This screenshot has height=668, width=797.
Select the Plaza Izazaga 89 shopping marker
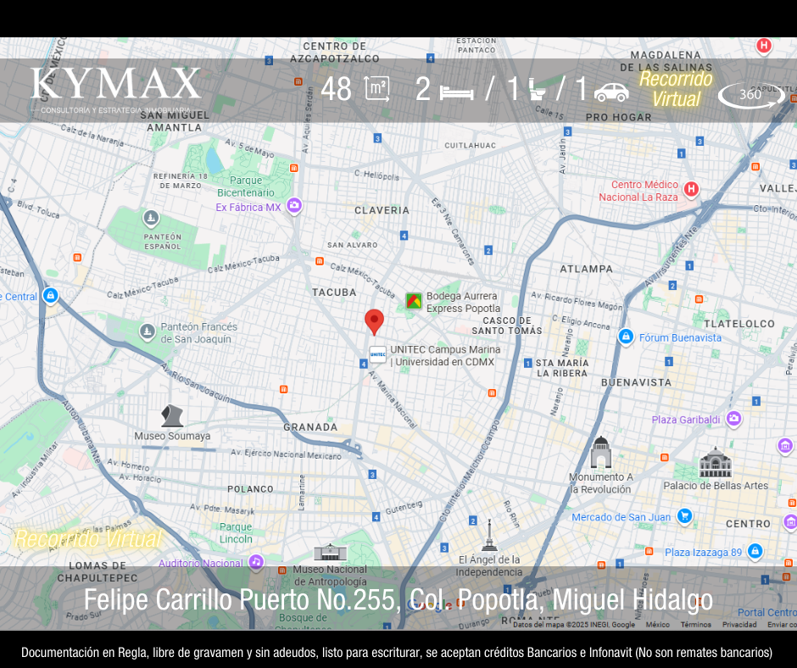(x=755, y=551)
